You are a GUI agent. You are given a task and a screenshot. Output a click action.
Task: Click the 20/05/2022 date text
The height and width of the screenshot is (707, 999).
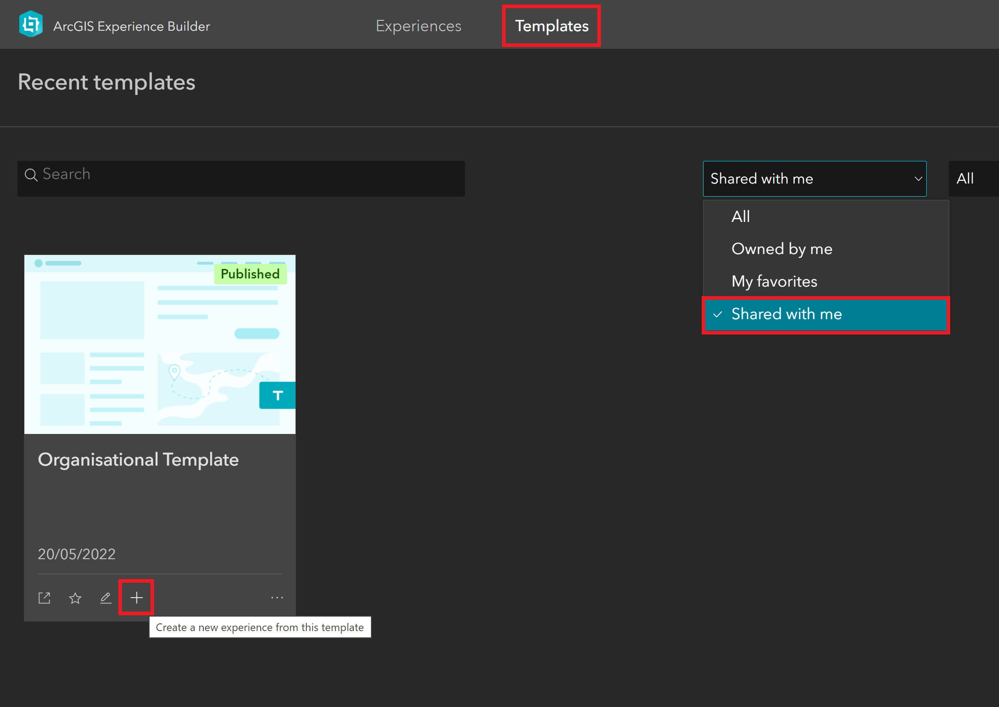pos(77,554)
